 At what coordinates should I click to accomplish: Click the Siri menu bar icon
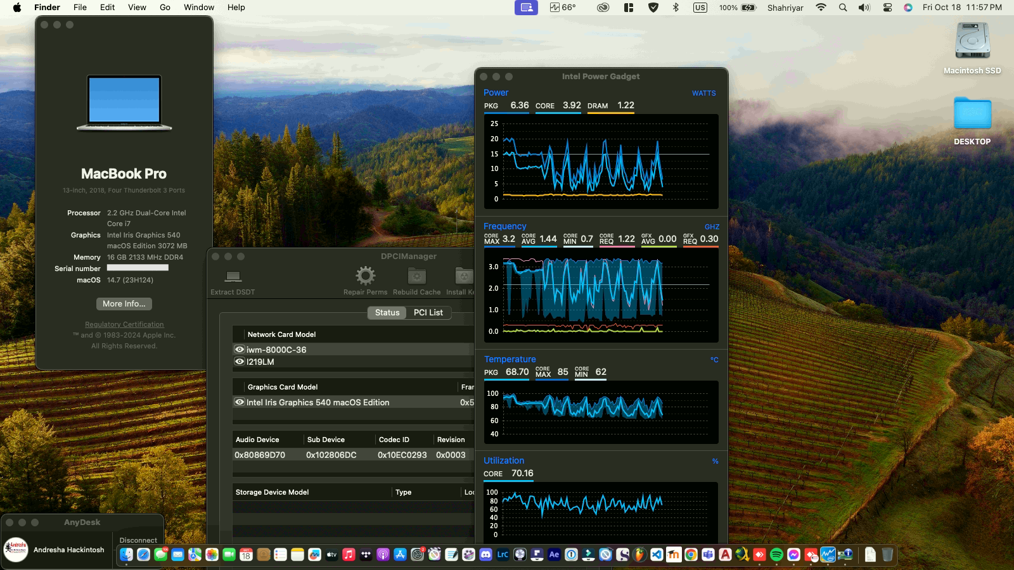click(908, 8)
